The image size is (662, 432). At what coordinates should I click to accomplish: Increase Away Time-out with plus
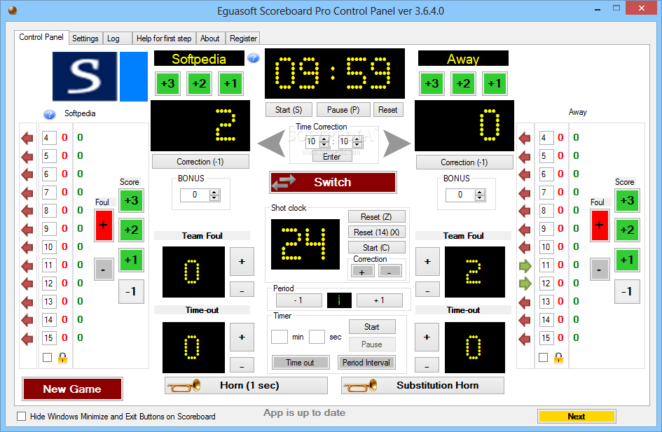click(427, 337)
